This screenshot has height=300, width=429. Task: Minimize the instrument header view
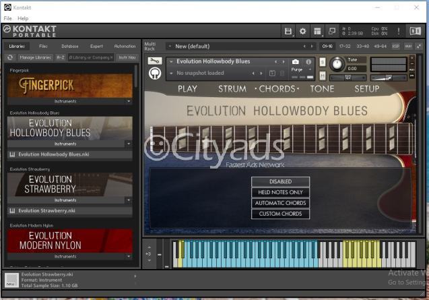(412, 64)
